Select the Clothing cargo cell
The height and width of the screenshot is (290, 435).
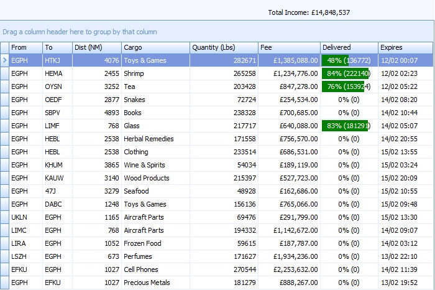(155, 152)
